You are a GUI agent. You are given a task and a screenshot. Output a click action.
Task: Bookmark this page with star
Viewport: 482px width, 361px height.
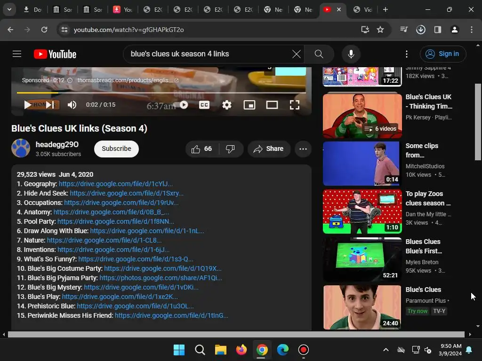[x=380, y=30]
